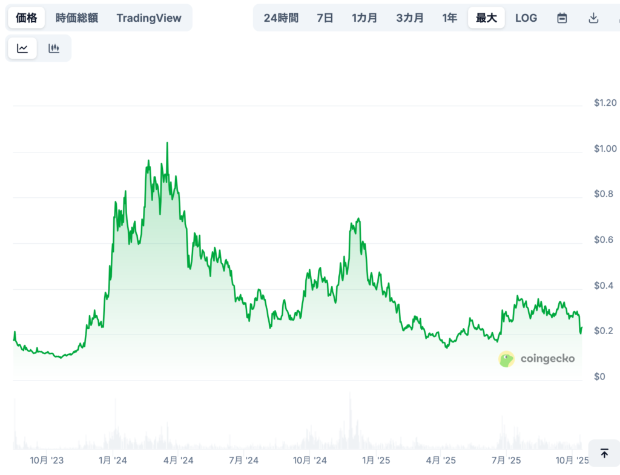Viewport: 620px width, 475px height.
Task: Switch to candlestick chart icon
Action: pyautogui.click(x=54, y=48)
